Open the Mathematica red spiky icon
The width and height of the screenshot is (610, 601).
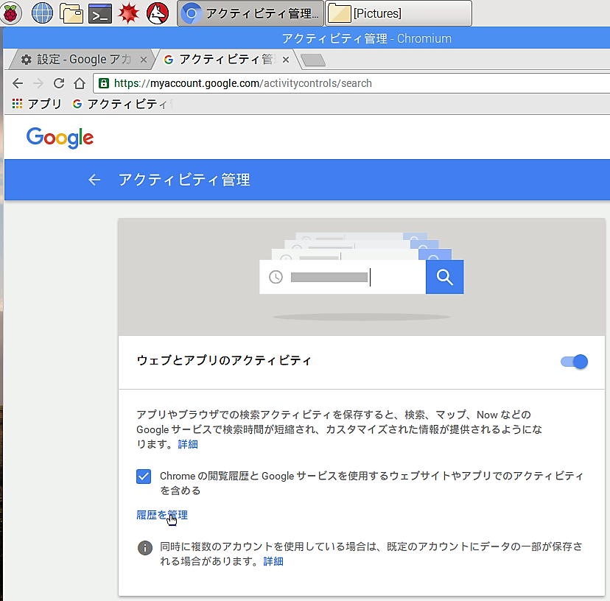click(129, 13)
